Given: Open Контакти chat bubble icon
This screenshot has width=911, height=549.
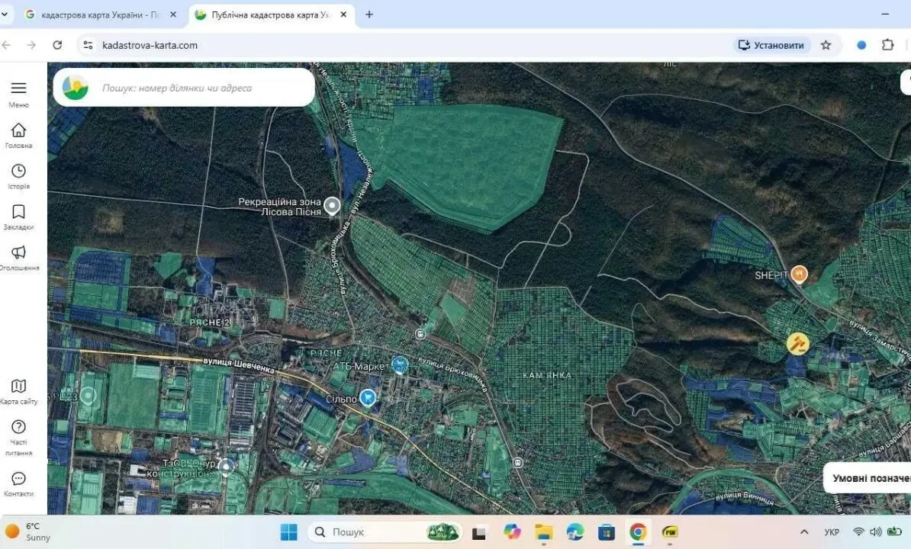Looking at the screenshot, I should pyautogui.click(x=18, y=479).
